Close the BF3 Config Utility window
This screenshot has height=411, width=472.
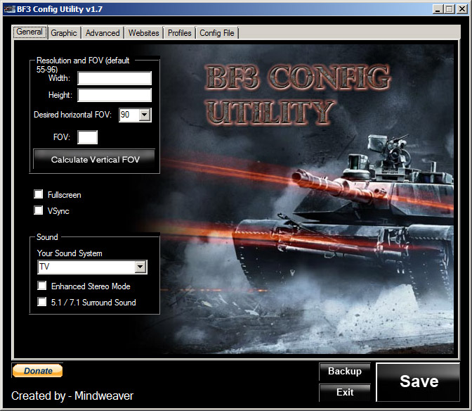[461, 9]
